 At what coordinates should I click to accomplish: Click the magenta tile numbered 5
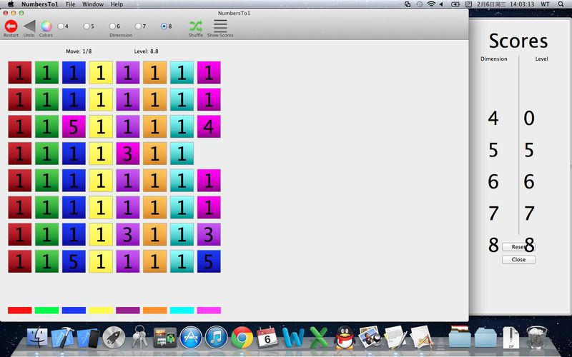(74, 126)
